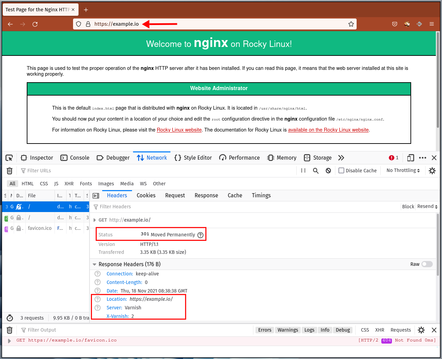Bookmark this page with the star icon
This screenshot has height=359, width=442.
[351, 24]
